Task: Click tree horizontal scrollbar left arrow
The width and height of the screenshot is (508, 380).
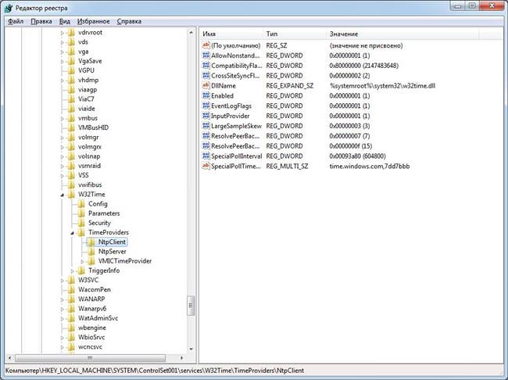Action: click(9, 358)
